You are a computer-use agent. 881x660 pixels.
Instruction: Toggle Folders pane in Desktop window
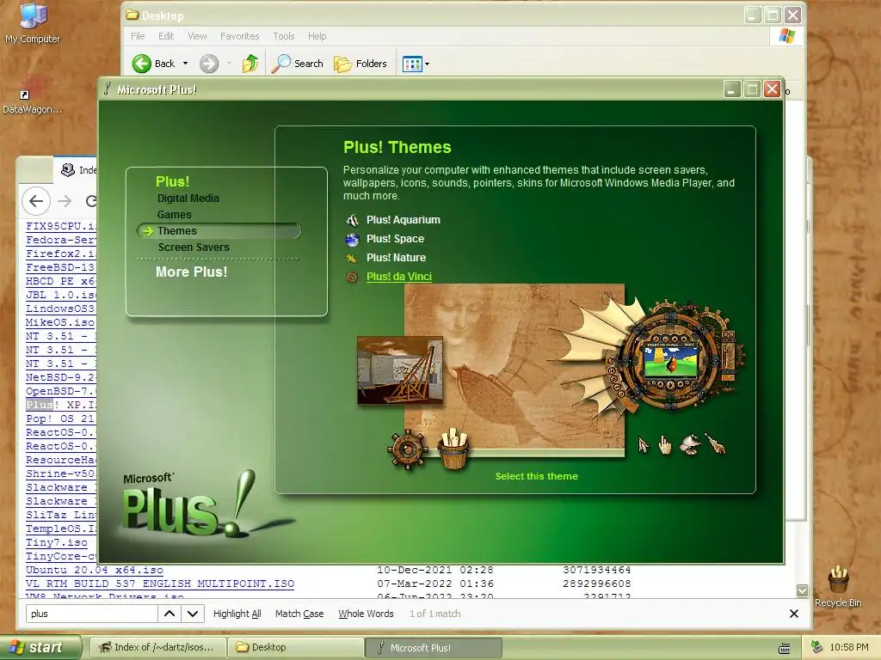[x=360, y=64]
